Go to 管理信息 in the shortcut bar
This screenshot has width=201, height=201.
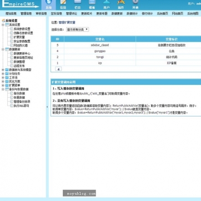26,13
